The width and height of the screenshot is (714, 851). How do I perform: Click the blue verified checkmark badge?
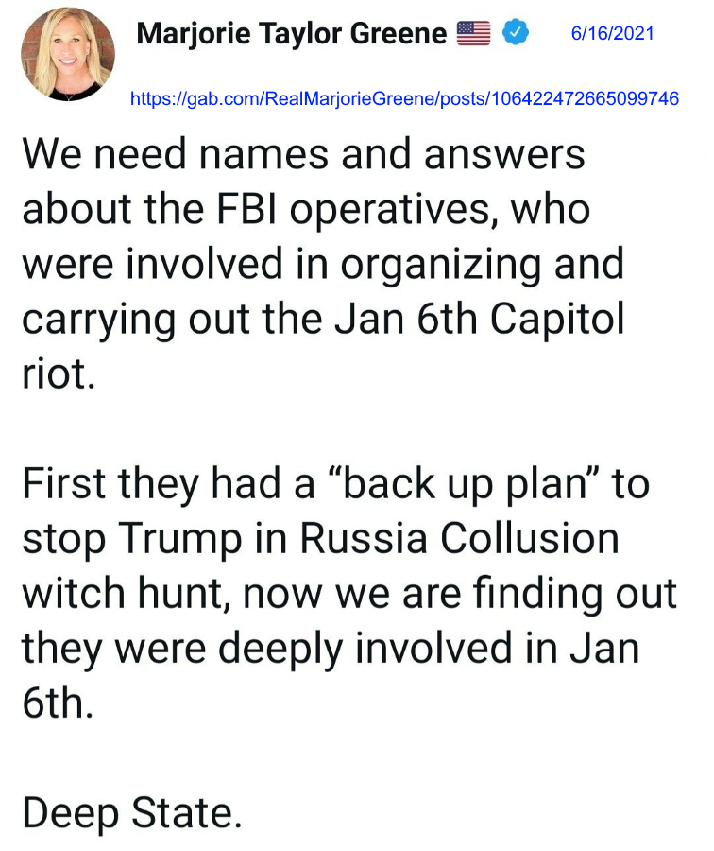point(515,34)
